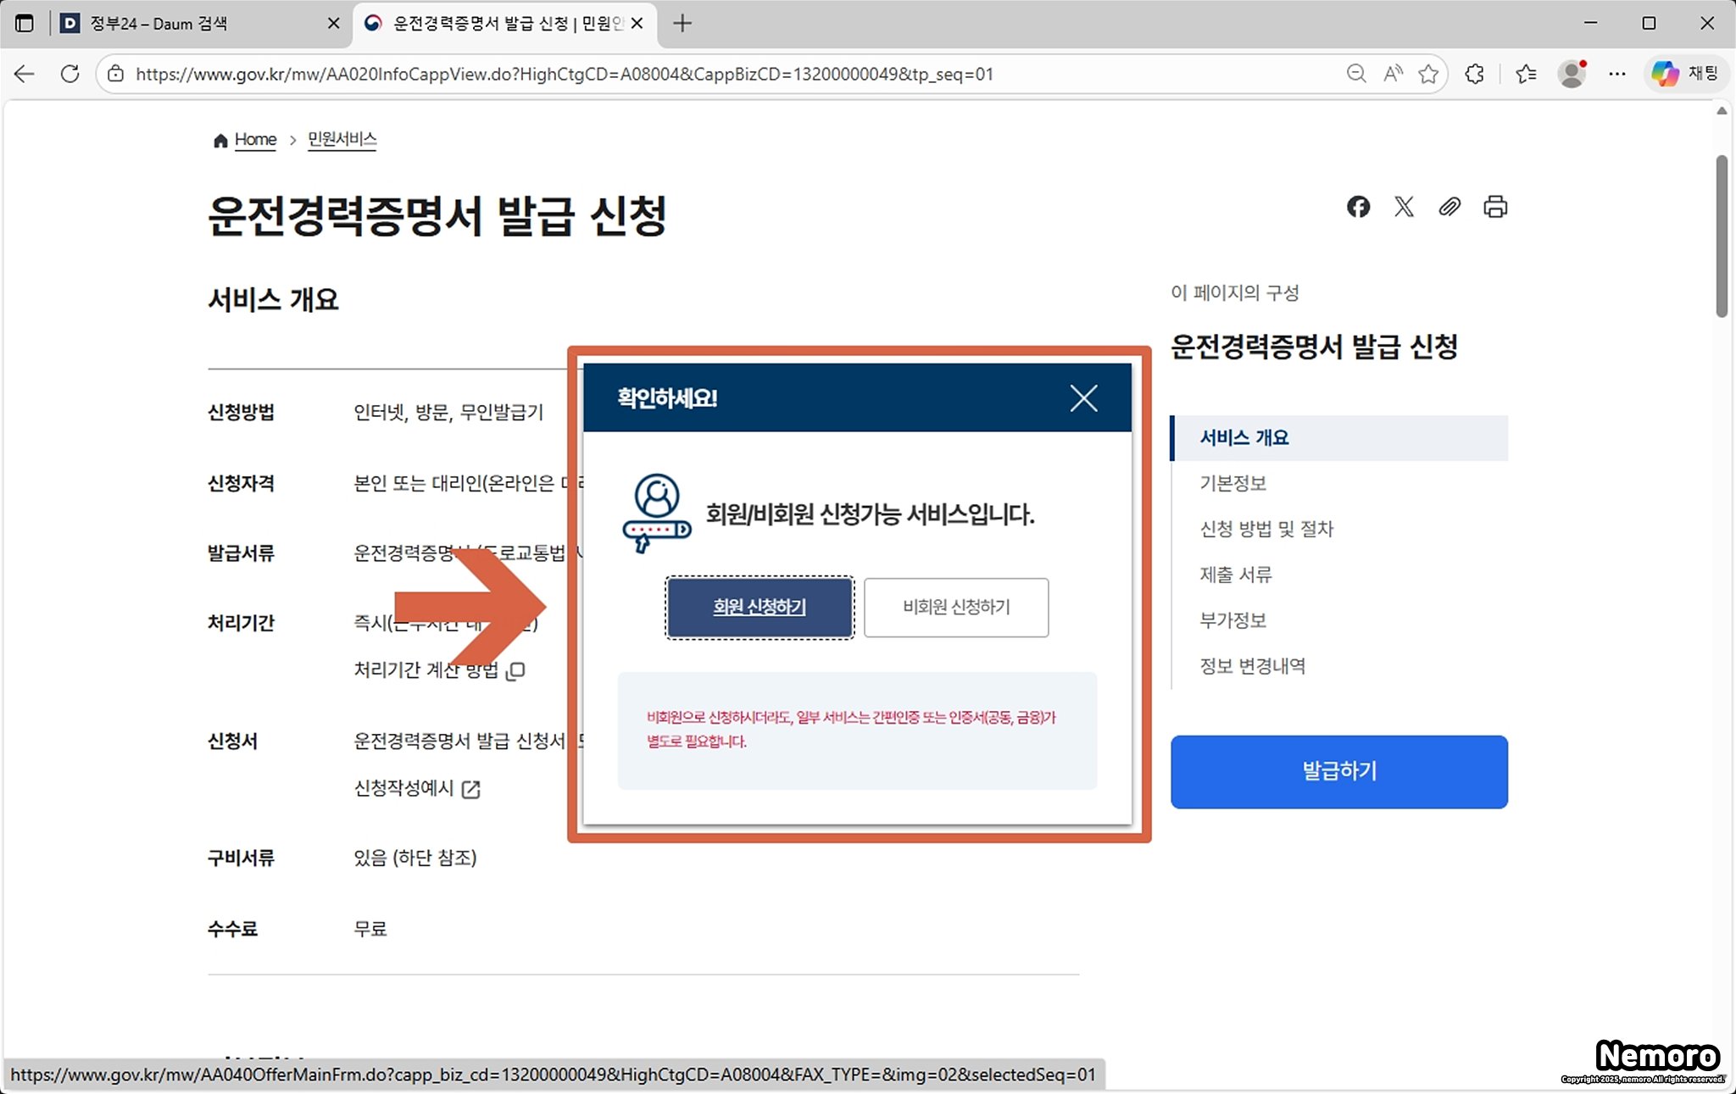Print page using printer icon

pos(1495,207)
